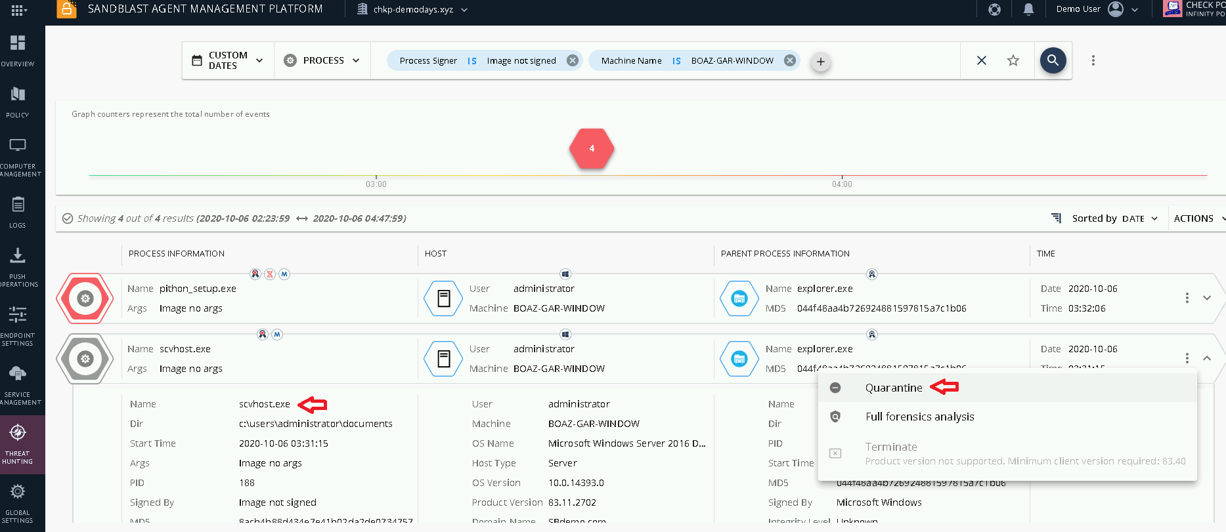The height and width of the screenshot is (532, 1226).
Task: Go to Computer Management in the sidebar
Action: coord(18,157)
